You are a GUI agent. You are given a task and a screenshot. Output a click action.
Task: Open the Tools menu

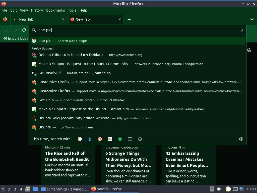coord(72,10)
